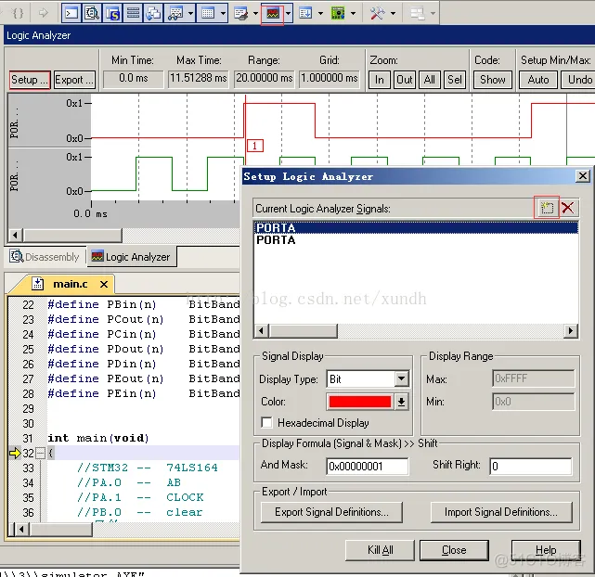Viewport: 595px width, 577px height.
Task: Expand Toolbox dropdown arrow
Action: (394, 13)
